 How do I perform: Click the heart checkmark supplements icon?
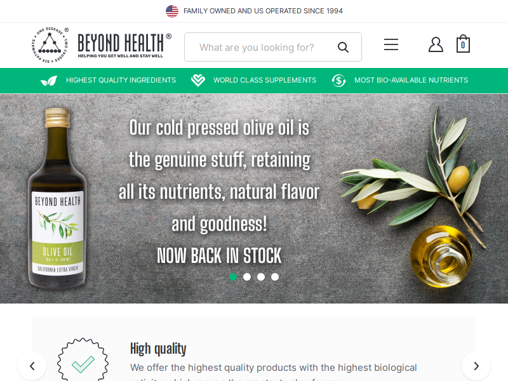pos(198,81)
